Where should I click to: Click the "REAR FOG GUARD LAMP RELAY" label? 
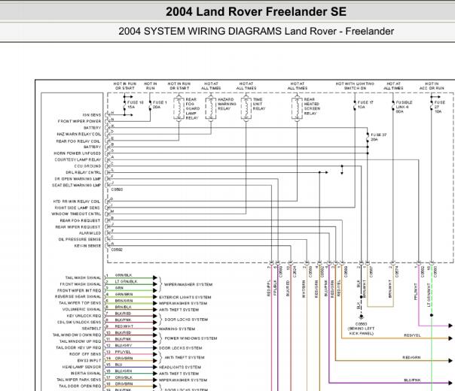(x=193, y=108)
